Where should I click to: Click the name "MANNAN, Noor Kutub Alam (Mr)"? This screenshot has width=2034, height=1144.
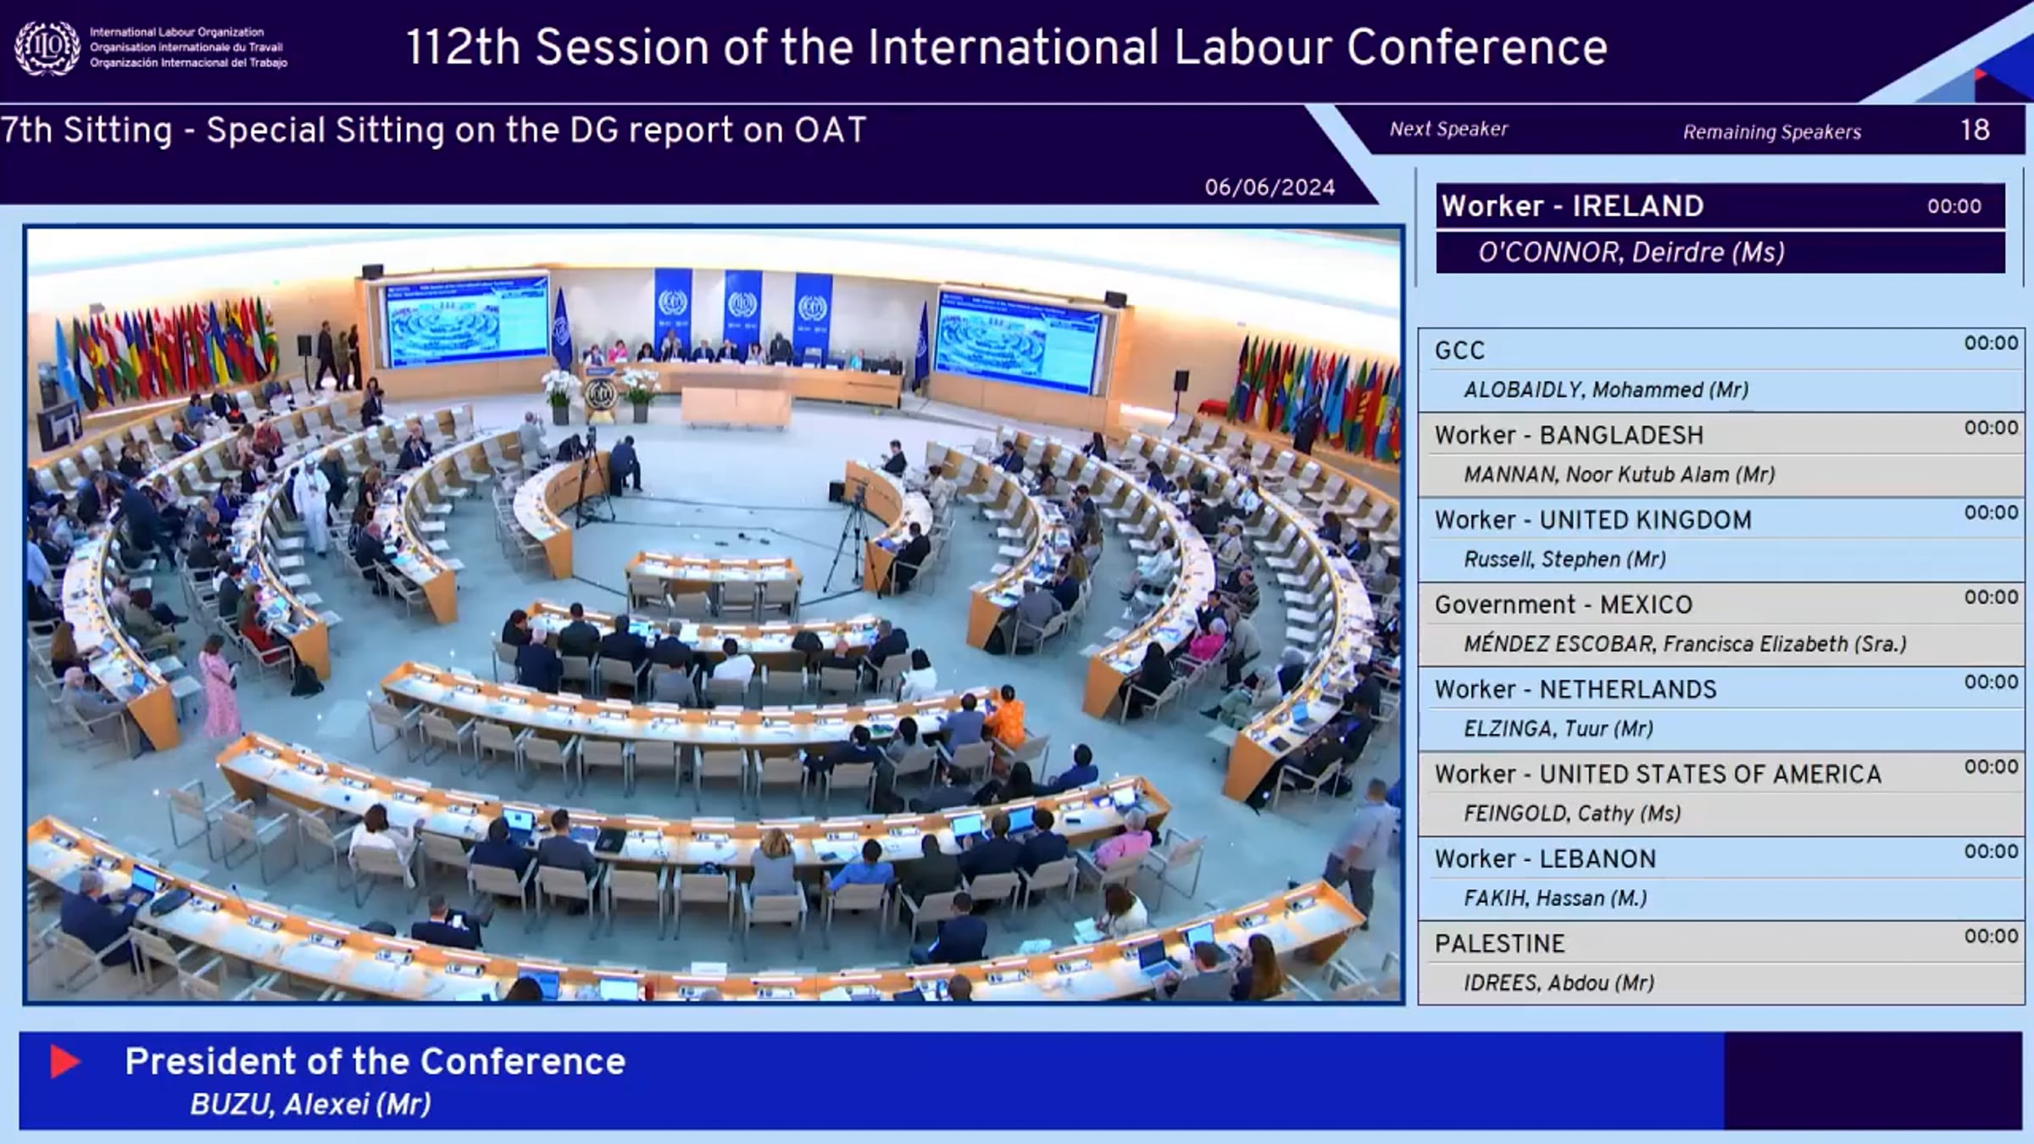tap(1619, 475)
